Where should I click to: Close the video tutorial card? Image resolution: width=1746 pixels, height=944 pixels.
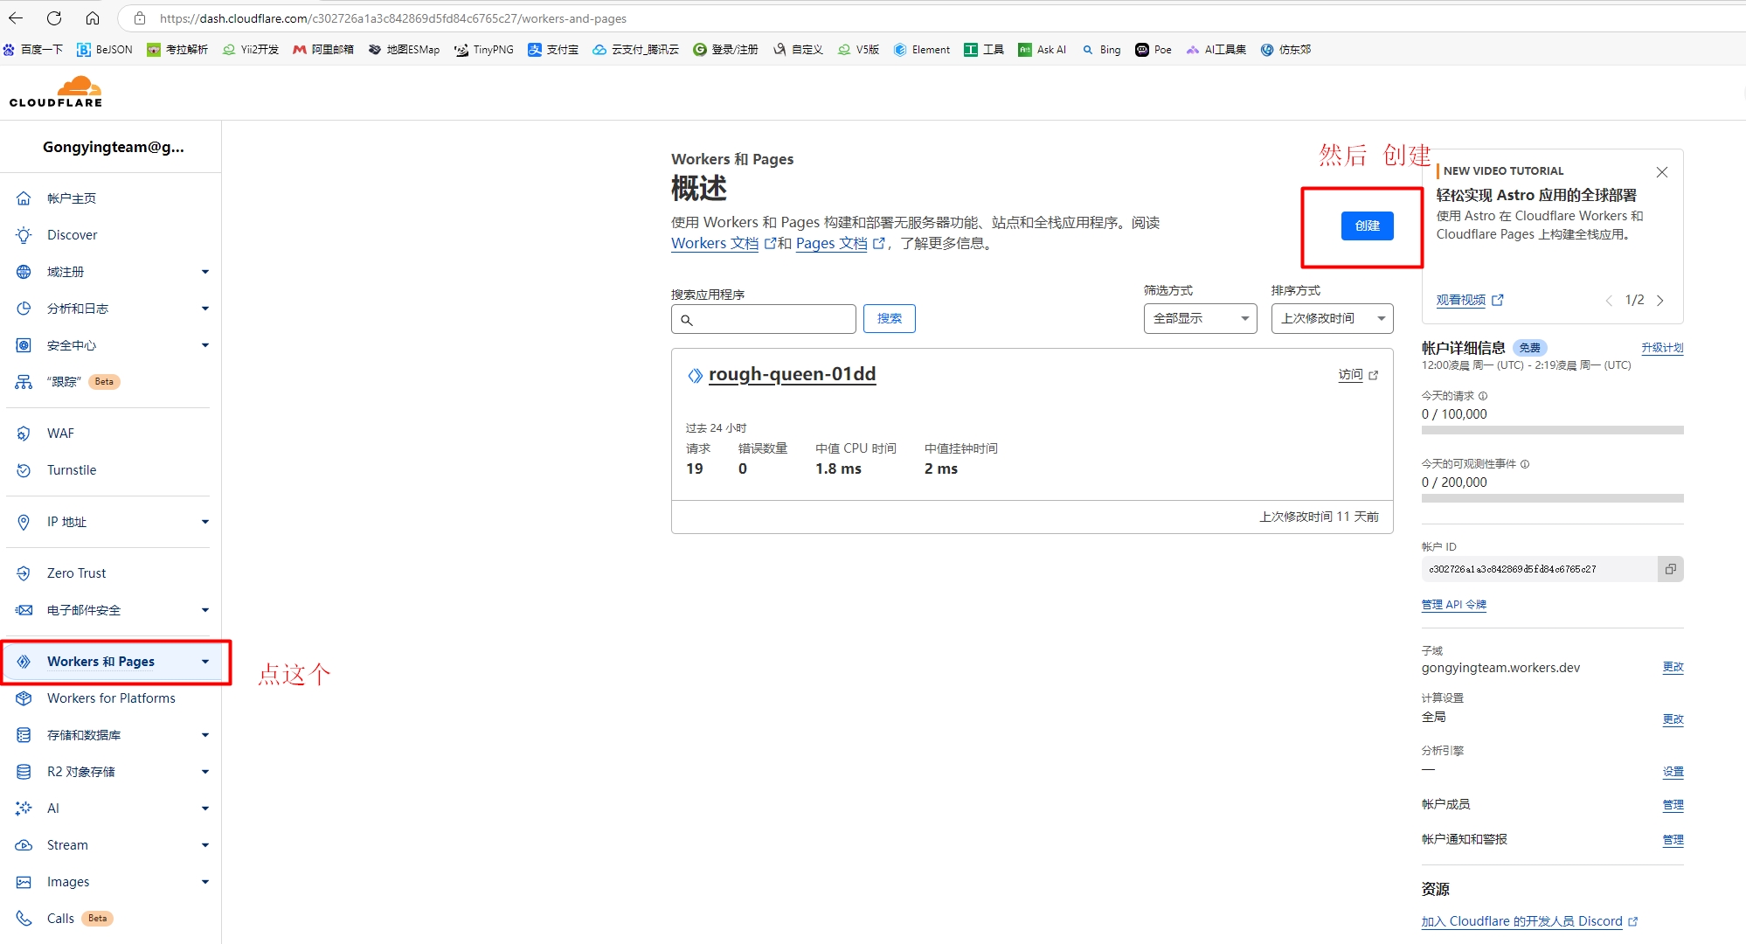click(x=1662, y=172)
